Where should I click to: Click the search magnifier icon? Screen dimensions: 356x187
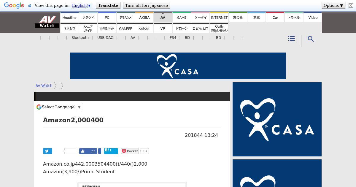(311, 39)
